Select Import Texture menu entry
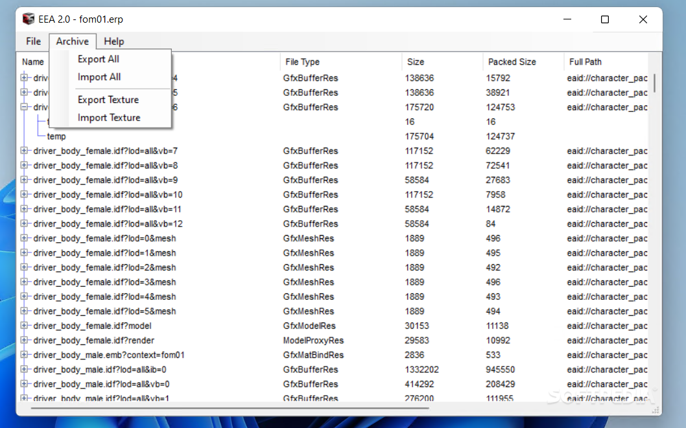This screenshot has width=686, height=428. [x=109, y=117]
